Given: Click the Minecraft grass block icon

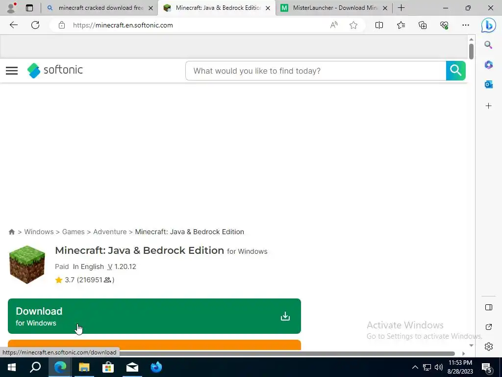Looking at the screenshot, I should (x=27, y=265).
